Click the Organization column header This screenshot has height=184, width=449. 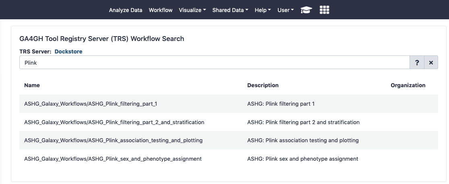[x=408, y=85]
